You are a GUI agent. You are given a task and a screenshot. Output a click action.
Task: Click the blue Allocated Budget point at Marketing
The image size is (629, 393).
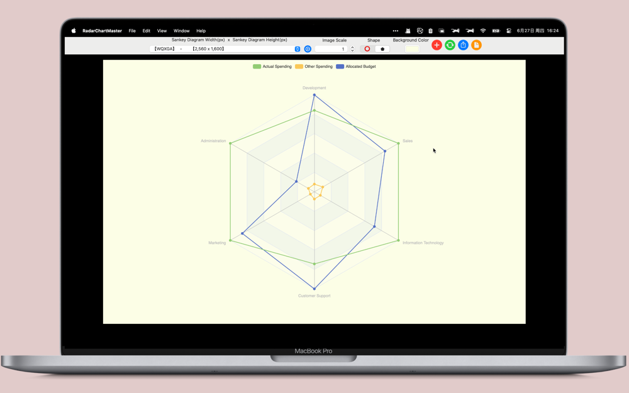(x=242, y=233)
